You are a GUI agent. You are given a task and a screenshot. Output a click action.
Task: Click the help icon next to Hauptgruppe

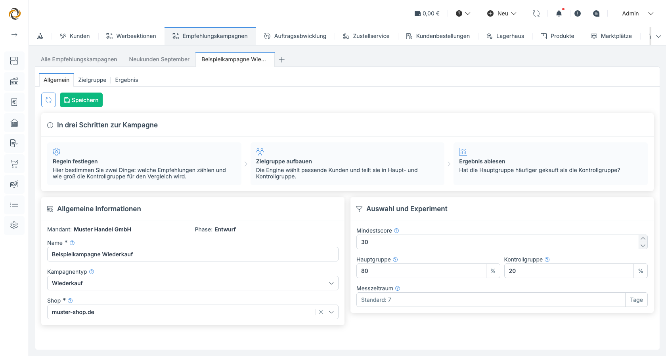[x=395, y=259]
